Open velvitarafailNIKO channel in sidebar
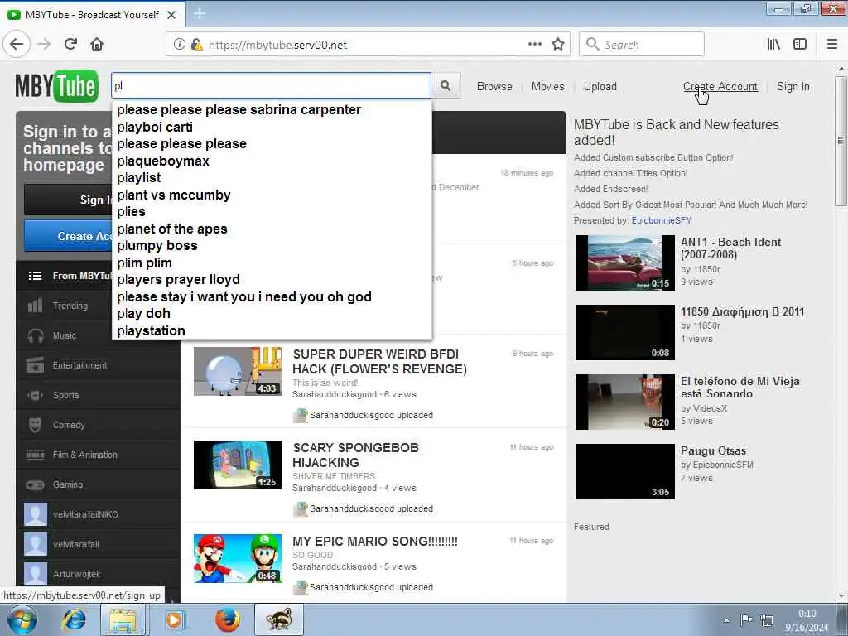Screen dimensions: 848x636 (x=99, y=514)
